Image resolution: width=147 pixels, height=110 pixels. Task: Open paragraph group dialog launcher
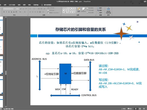click(x=60, y=15)
